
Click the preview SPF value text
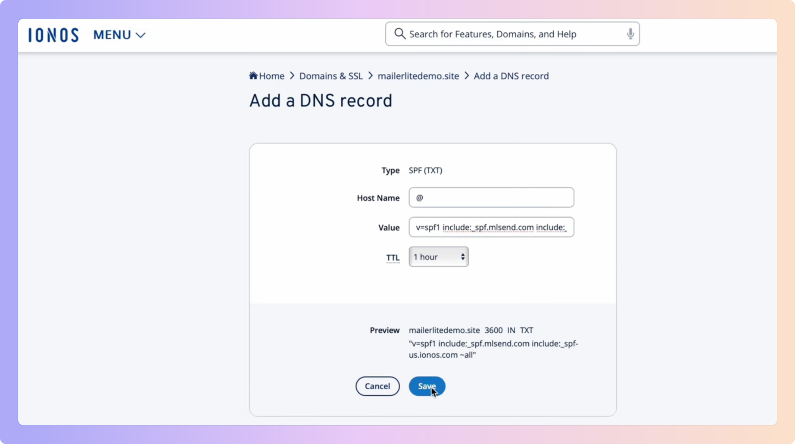493,349
